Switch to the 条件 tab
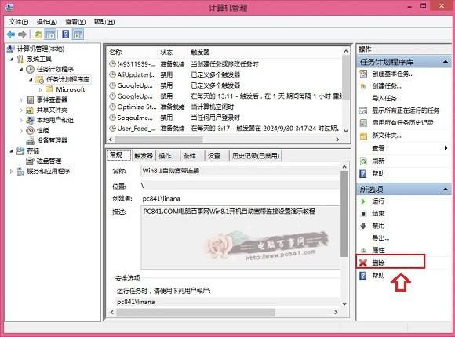The image size is (455, 337). pos(192,156)
